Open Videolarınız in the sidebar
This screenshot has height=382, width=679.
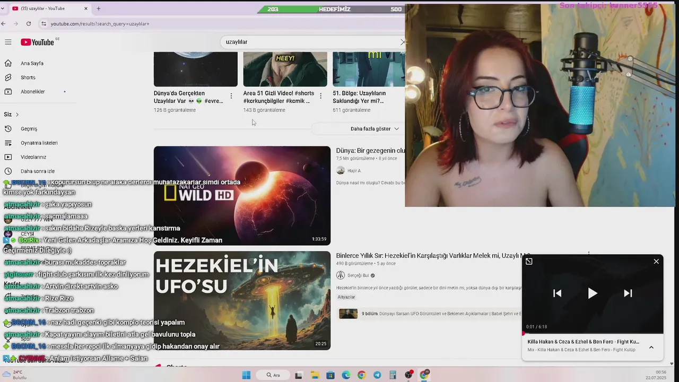pos(33,157)
